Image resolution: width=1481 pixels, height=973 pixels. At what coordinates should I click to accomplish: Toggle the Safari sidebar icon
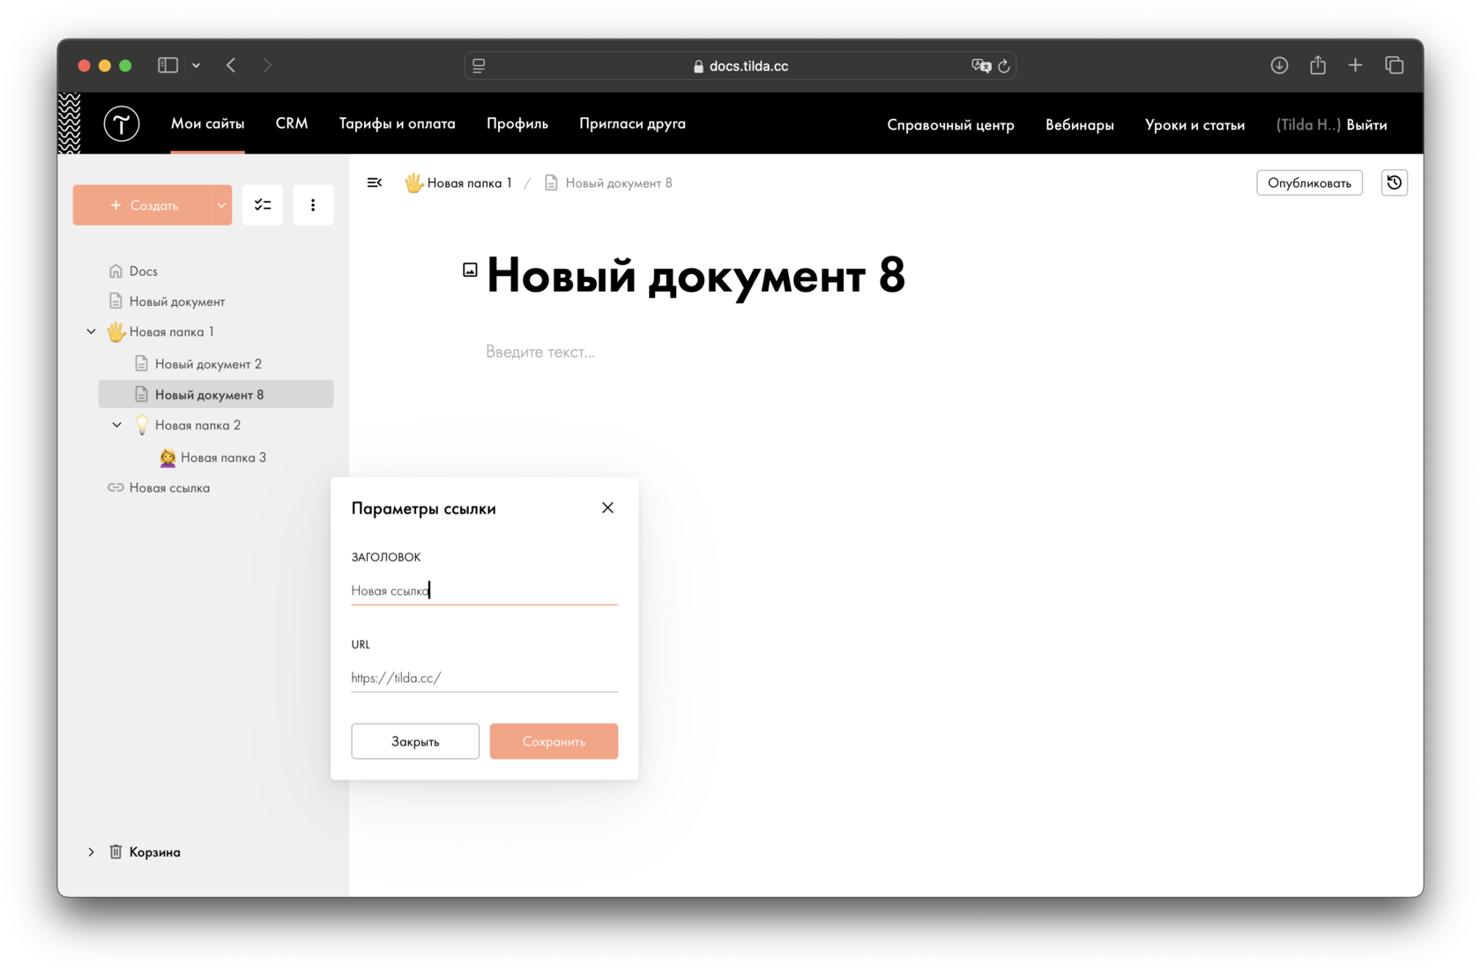[168, 65]
